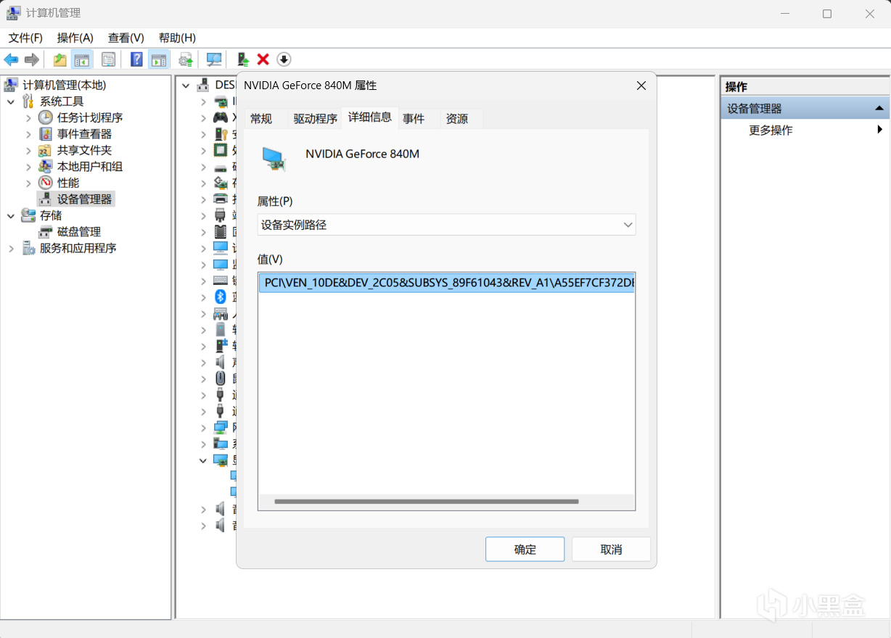The height and width of the screenshot is (638, 891).
Task: Click the Scan for hardware changes monitor icon
Action: (214, 59)
